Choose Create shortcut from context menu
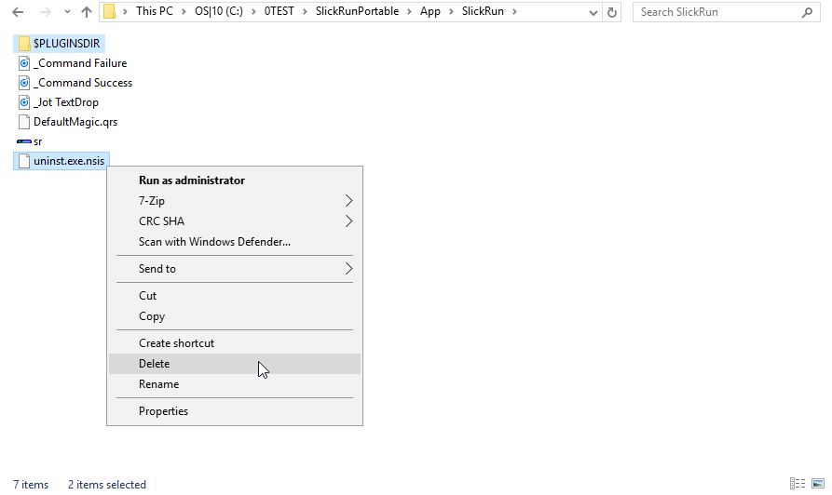 click(x=235, y=343)
